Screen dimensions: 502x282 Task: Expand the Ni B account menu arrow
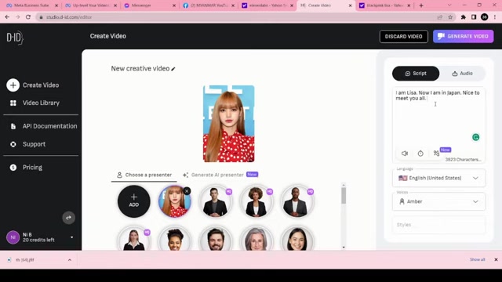pos(71,237)
